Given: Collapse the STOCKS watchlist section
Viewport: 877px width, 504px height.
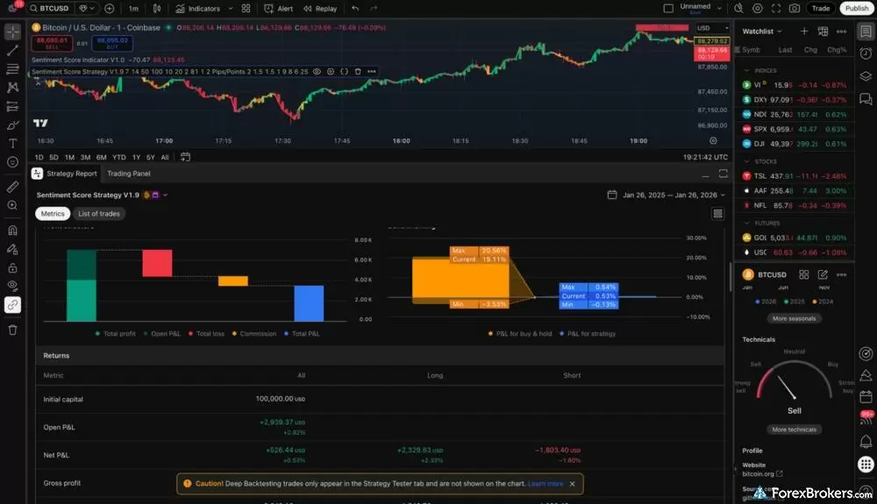Looking at the screenshot, I should coord(746,161).
